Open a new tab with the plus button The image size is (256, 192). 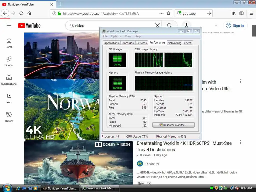[60, 4]
